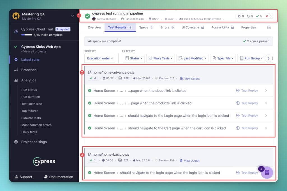Viewport: 287px width, 191px height.
Task: Click the about link test title
Action: pyautogui.click(x=157, y=91)
